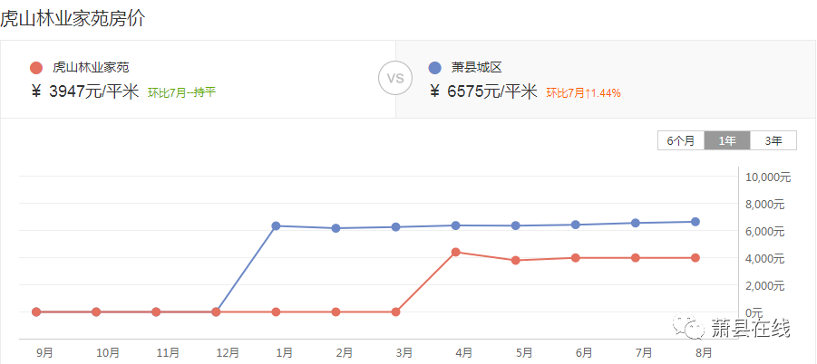Click the red data point for 4月
Screen dimensions: 817x364
tap(455, 252)
